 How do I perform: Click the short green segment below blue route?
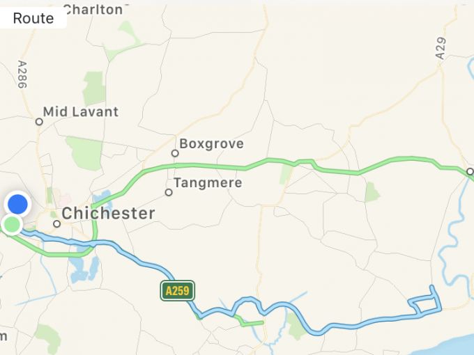(x=252, y=324)
